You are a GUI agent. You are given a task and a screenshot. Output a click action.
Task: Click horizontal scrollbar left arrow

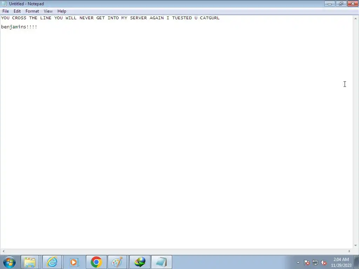click(3, 251)
